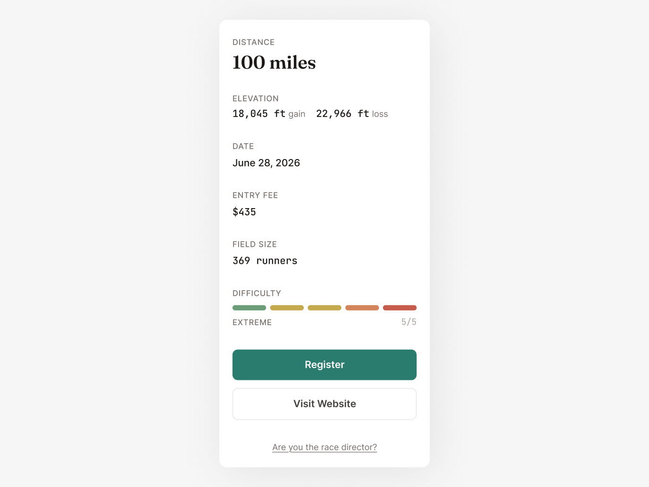
Task: Click the ENTRY FEE section label
Action: click(x=255, y=195)
